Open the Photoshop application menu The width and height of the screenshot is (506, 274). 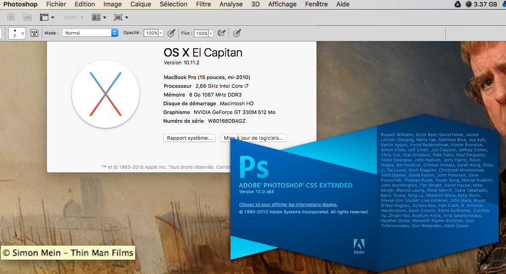pyautogui.click(x=20, y=4)
